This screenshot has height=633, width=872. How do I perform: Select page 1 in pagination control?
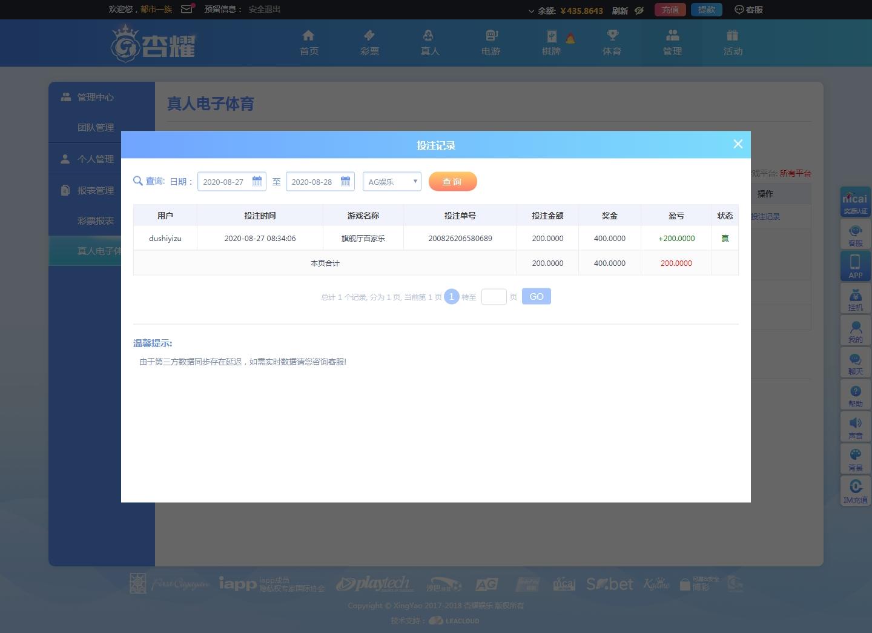(451, 296)
